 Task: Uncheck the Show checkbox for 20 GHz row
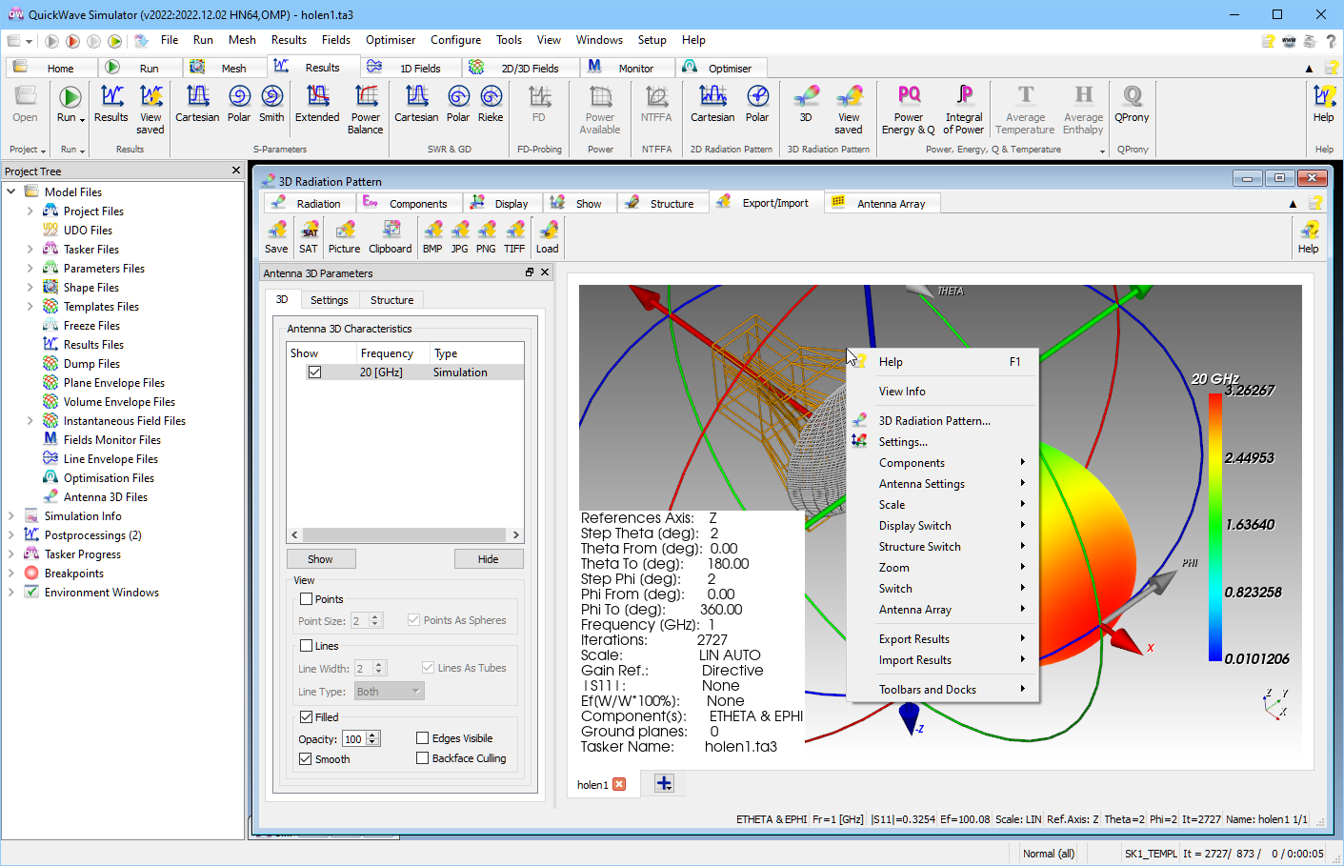click(x=314, y=373)
